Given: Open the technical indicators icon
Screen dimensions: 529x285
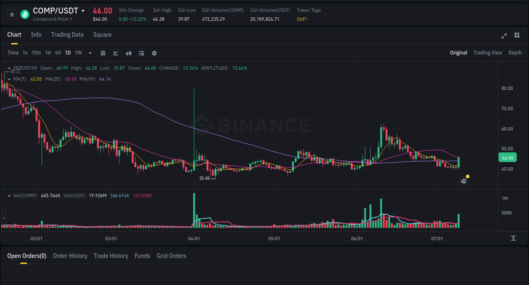Looking at the screenshot, I should 141,53.
